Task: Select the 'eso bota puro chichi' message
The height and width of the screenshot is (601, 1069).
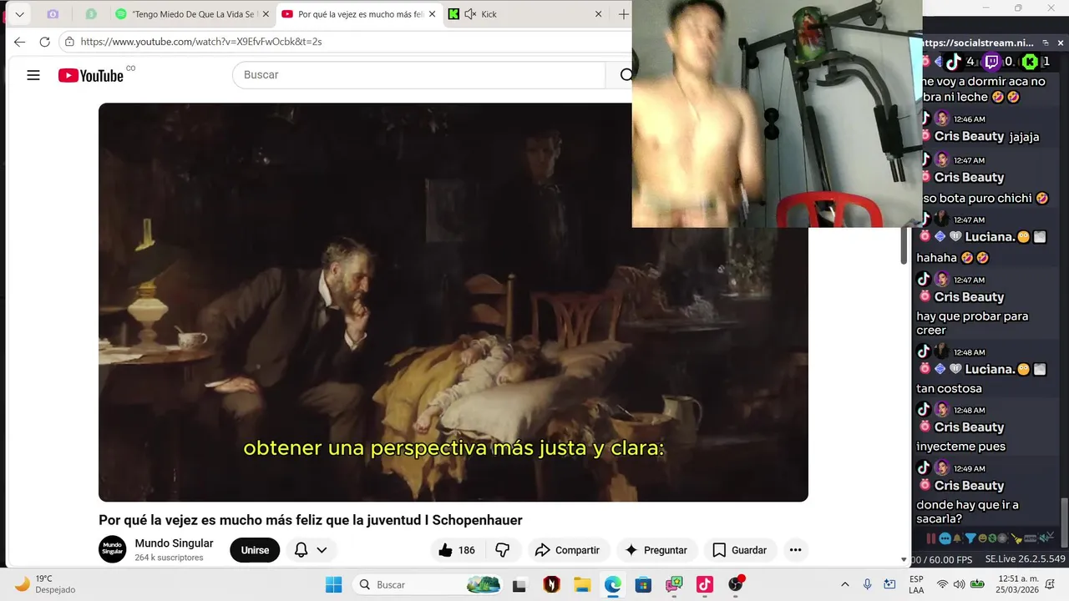Action: click(x=984, y=199)
